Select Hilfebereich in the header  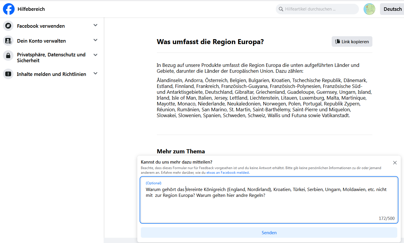pos(32,9)
